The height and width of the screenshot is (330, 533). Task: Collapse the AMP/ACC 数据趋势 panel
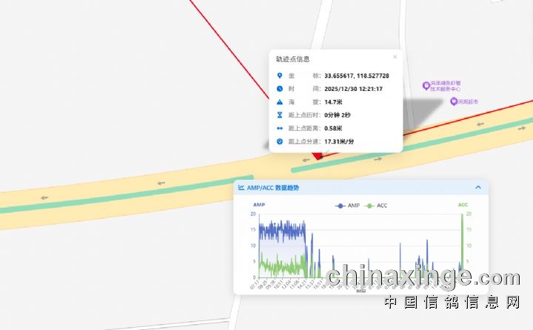pos(478,188)
